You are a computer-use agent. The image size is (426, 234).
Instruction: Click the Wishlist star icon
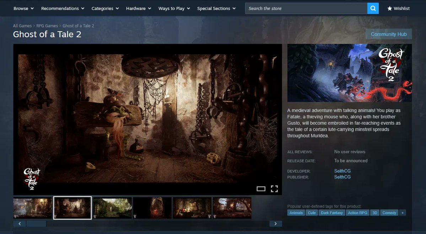tap(390, 9)
